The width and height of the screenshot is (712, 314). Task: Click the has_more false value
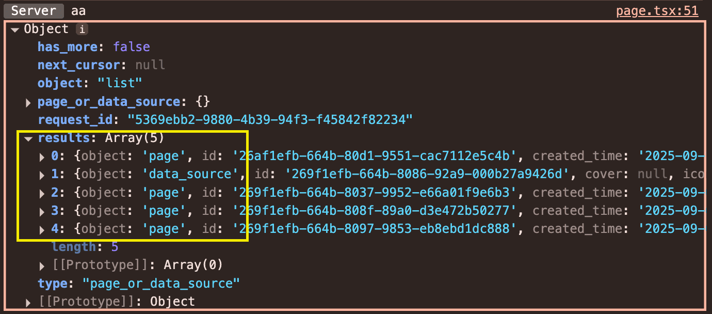pos(132,47)
